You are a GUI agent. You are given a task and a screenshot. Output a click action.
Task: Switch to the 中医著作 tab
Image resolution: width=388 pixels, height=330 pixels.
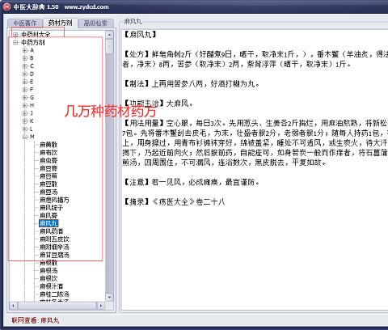pos(25,23)
